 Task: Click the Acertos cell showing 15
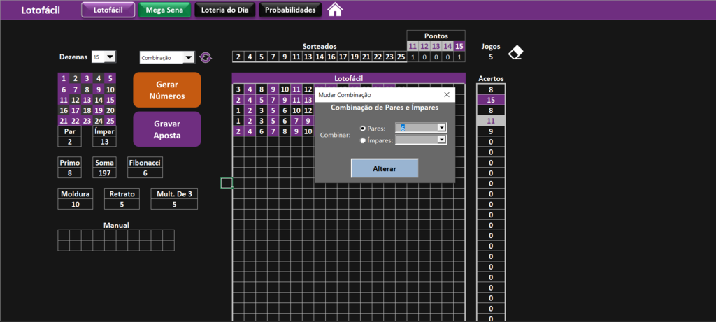click(491, 100)
